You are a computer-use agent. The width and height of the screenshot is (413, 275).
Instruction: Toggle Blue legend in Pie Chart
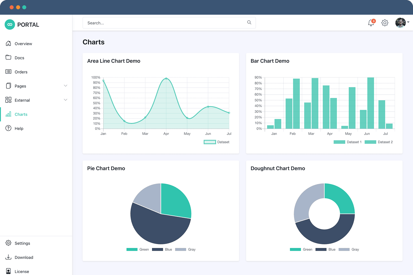[162, 249]
